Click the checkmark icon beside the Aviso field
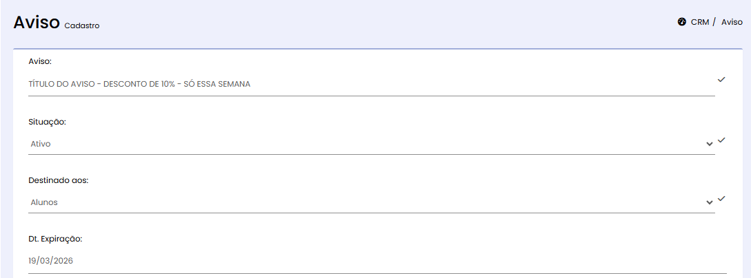This screenshot has height=278, width=751. tap(721, 80)
